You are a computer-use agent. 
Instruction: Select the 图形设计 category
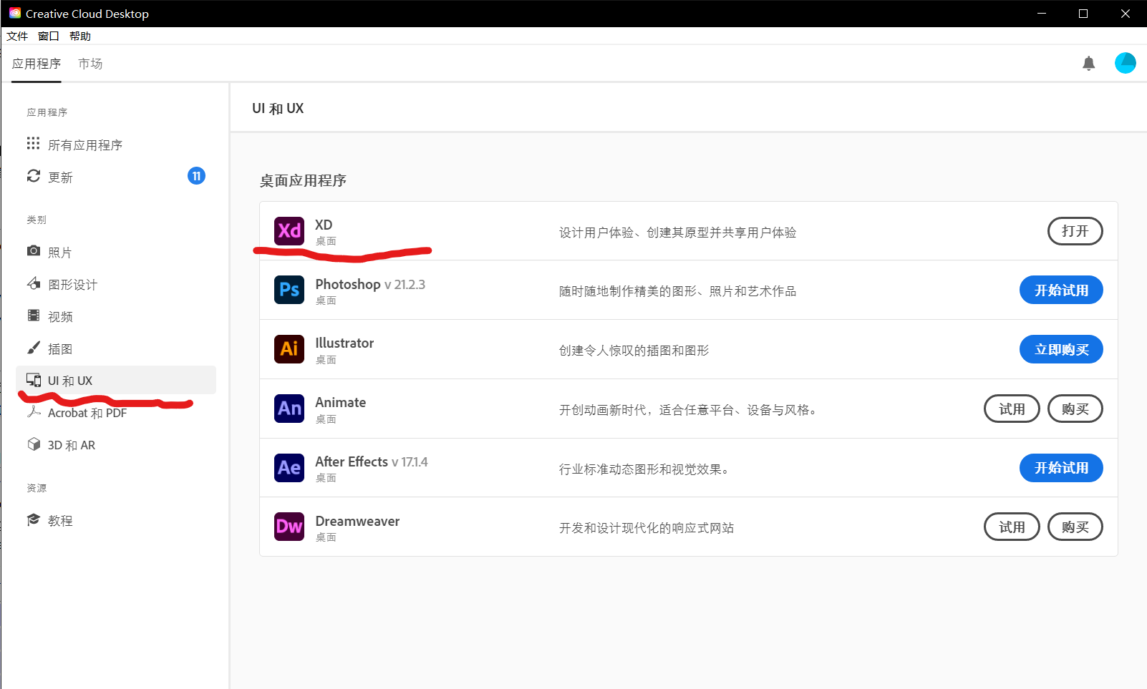[116, 284]
